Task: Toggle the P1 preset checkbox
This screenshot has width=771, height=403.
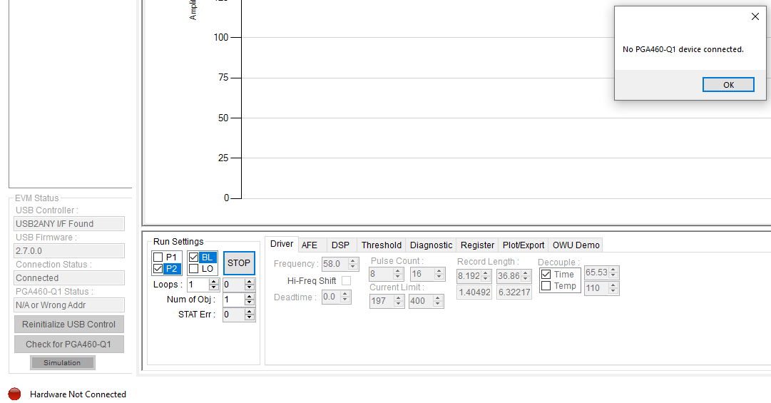Action: [x=158, y=257]
